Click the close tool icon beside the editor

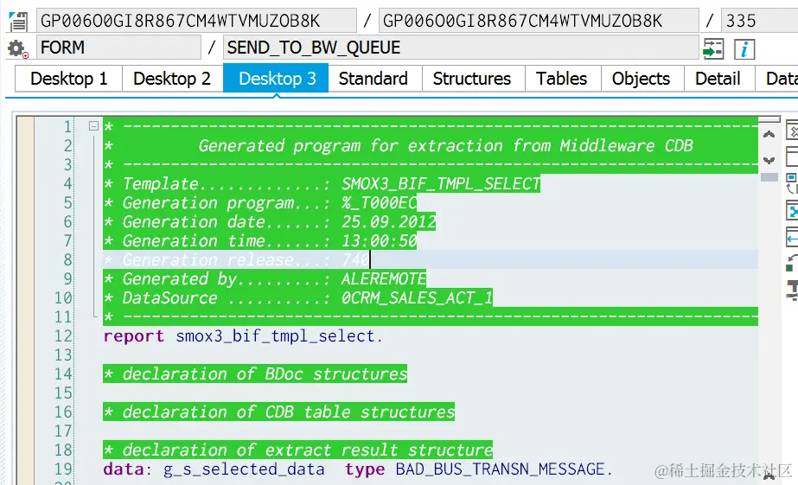click(x=793, y=131)
